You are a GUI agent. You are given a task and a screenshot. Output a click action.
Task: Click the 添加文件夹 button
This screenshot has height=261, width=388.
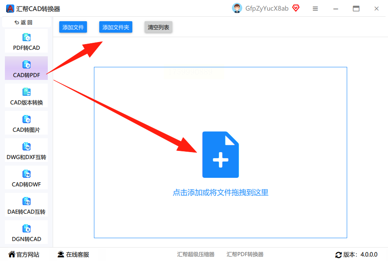[116, 27]
